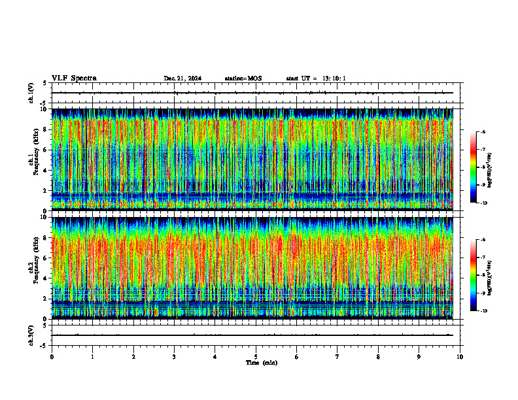Click the "0" tick on the time axis

point(52,357)
